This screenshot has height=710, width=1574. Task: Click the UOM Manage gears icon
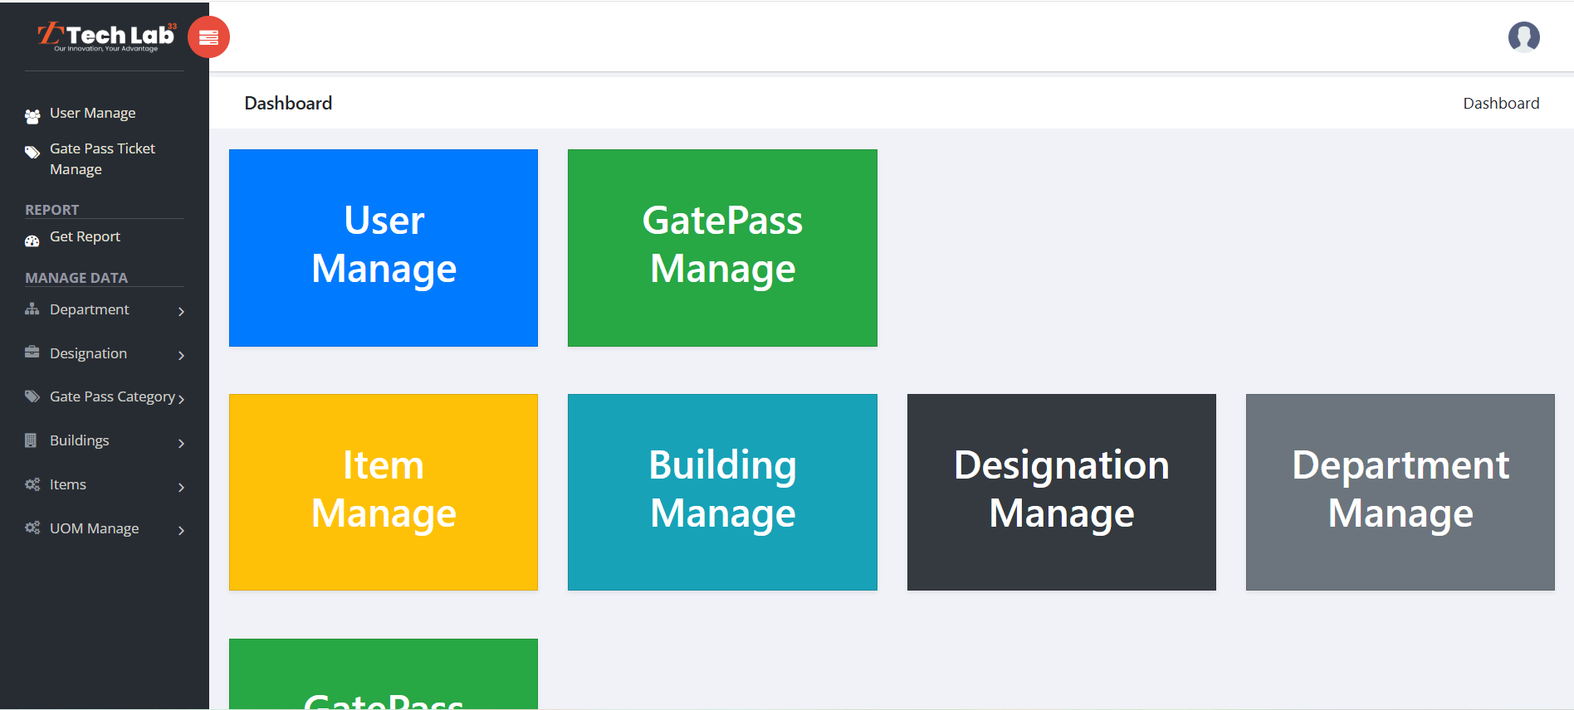coord(32,528)
